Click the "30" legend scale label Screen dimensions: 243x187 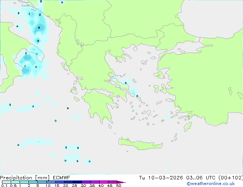(x=83, y=185)
